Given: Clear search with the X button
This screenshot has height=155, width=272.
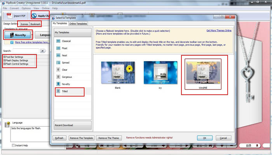Looking at the screenshot, I should [x=43, y=51].
